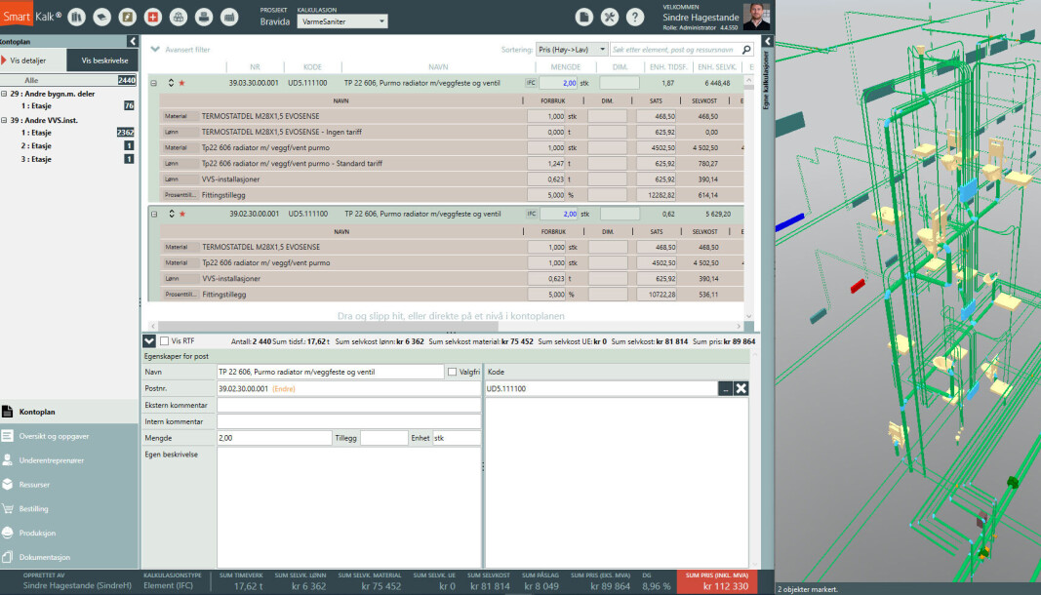This screenshot has height=595, width=1041.
Task: Click the Ekstern kommentar field
Action: point(349,405)
